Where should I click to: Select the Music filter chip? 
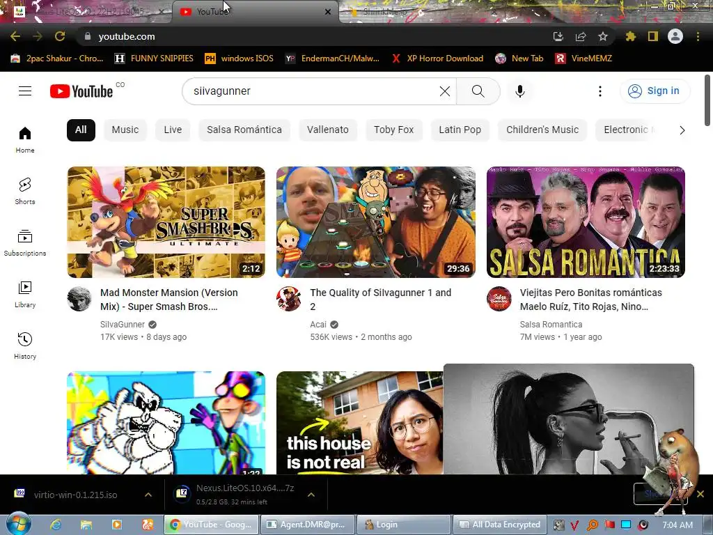point(125,130)
